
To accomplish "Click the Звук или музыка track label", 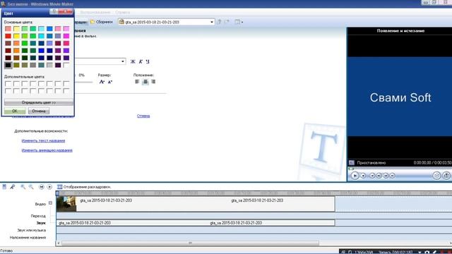I will [31, 231].
